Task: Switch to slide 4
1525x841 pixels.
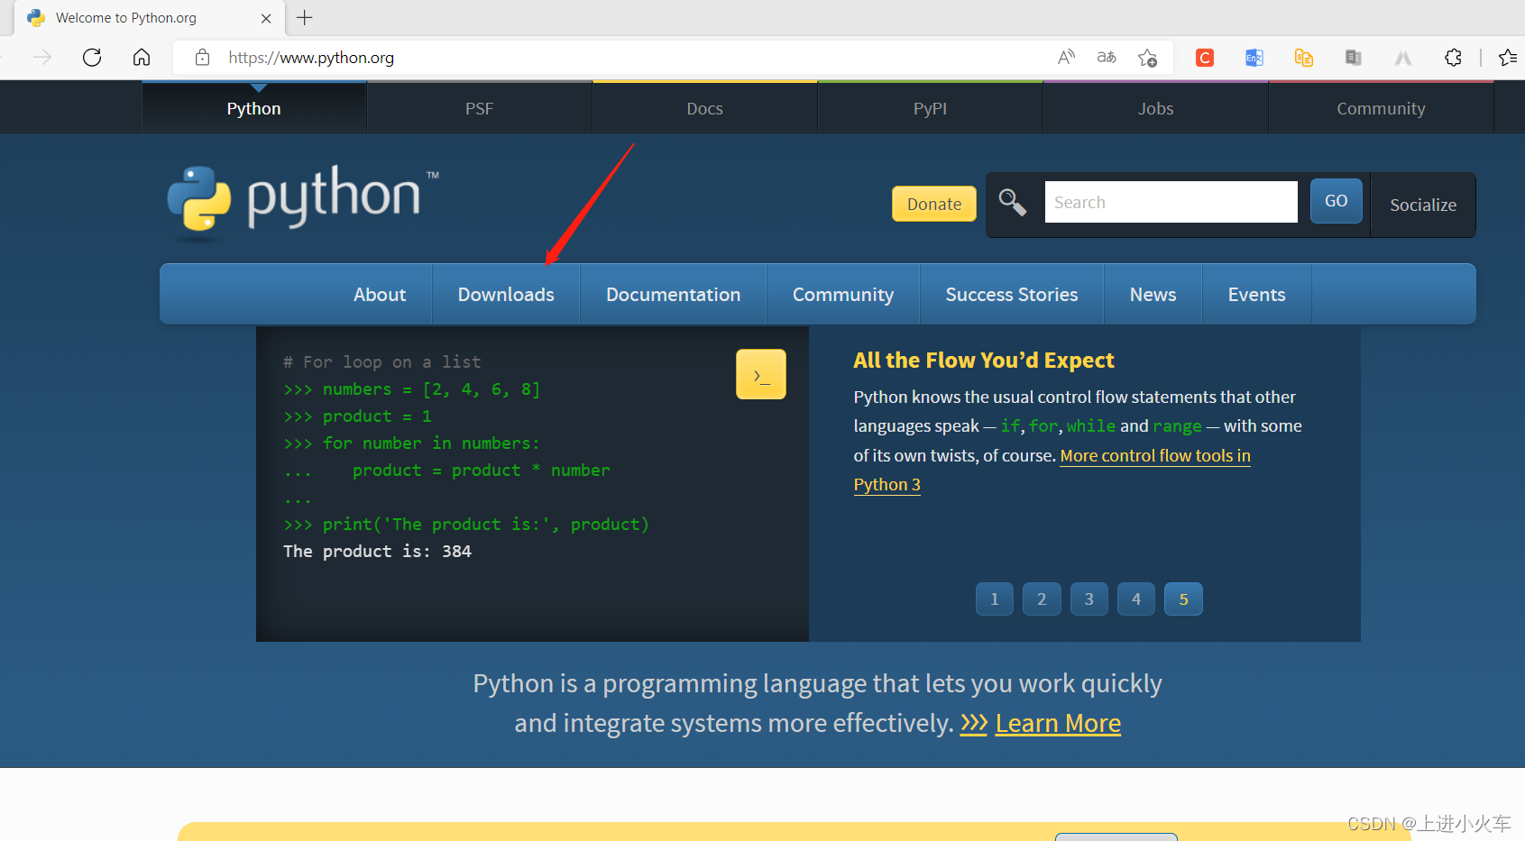Action: (1136, 599)
